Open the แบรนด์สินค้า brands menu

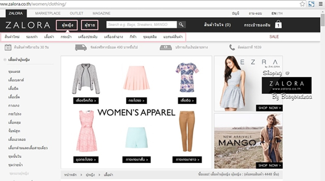(x=173, y=37)
